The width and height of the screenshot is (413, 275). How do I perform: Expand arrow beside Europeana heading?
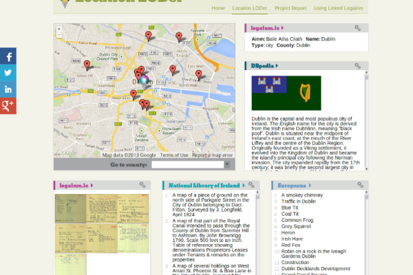pyautogui.click(x=310, y=186)
